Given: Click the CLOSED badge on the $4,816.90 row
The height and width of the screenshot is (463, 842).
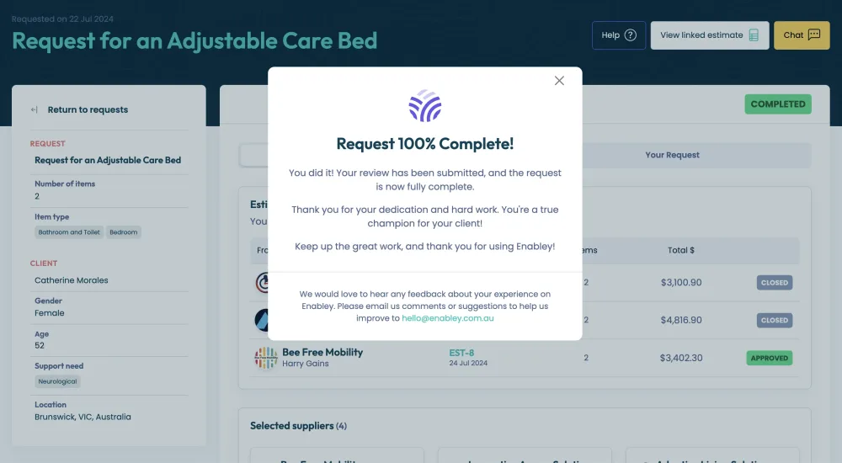Looking at the screenshot, I should click(x=774, y=320).
